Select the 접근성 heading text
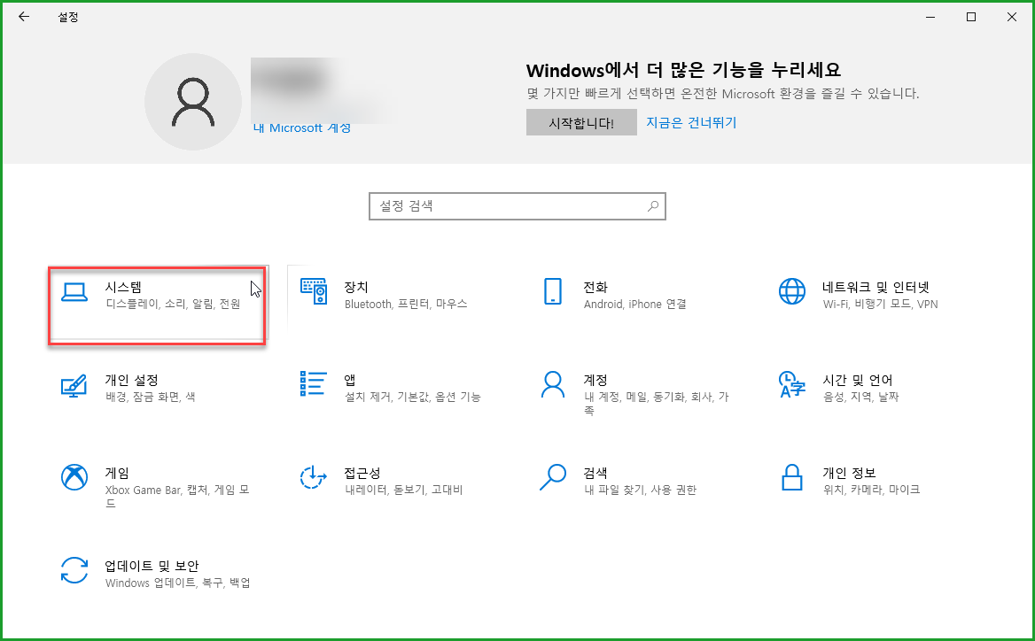1035x641 pixels. [362, 473]
